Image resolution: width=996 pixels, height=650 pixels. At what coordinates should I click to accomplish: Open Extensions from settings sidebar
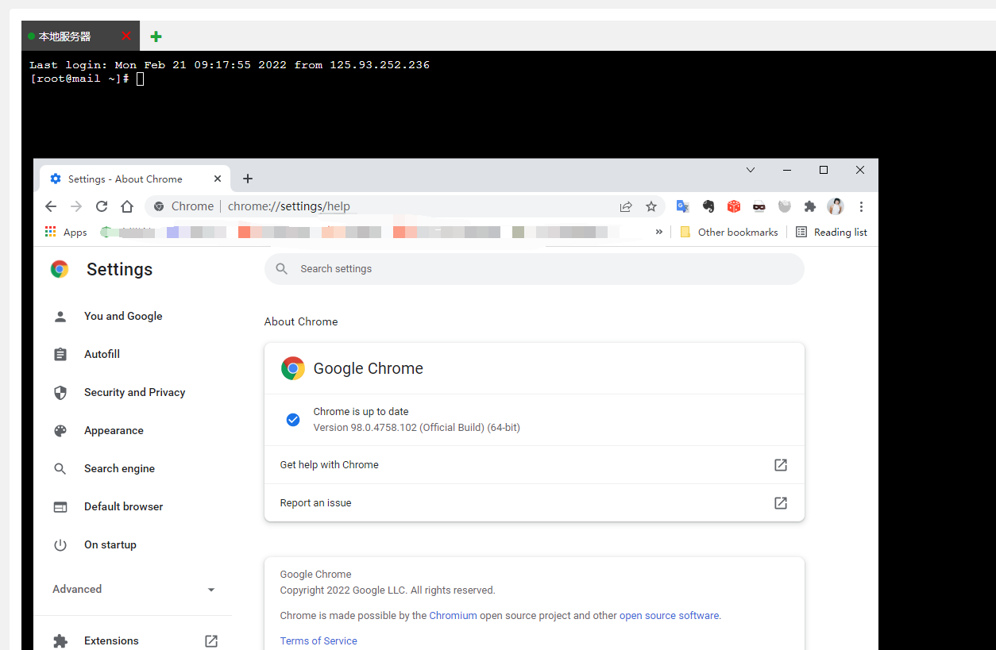(x=111, y=640)
